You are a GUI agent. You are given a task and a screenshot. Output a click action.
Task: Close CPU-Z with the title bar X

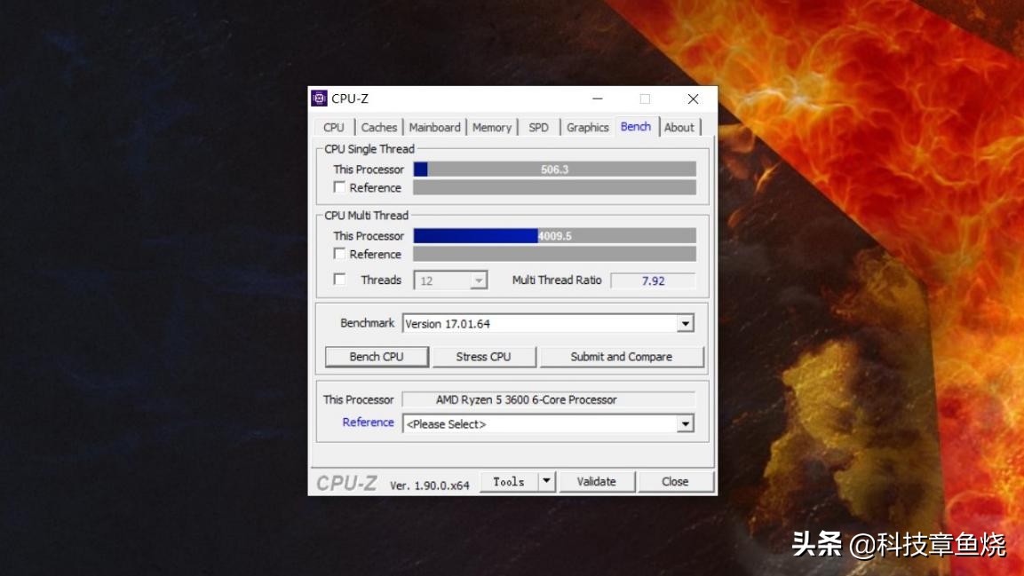(693, 99)
